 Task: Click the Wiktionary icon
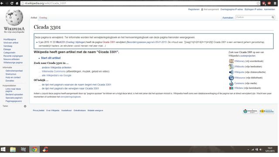point(231,61)
